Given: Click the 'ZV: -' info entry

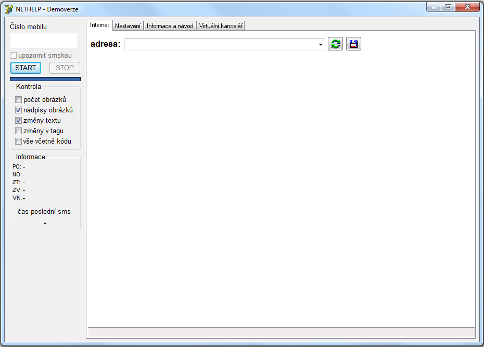Looking at the screenshot, I should click(x=19, y=190).
